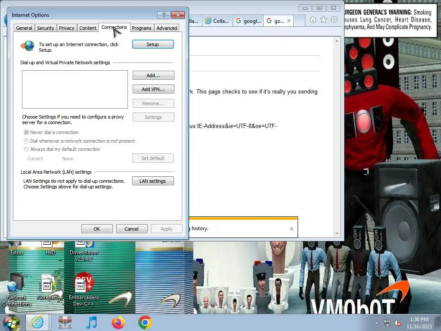The image size is (441, 331).
Task: Open the Embarcadero Dev-C++ desktop icon
Action: [x=84, y=290]
